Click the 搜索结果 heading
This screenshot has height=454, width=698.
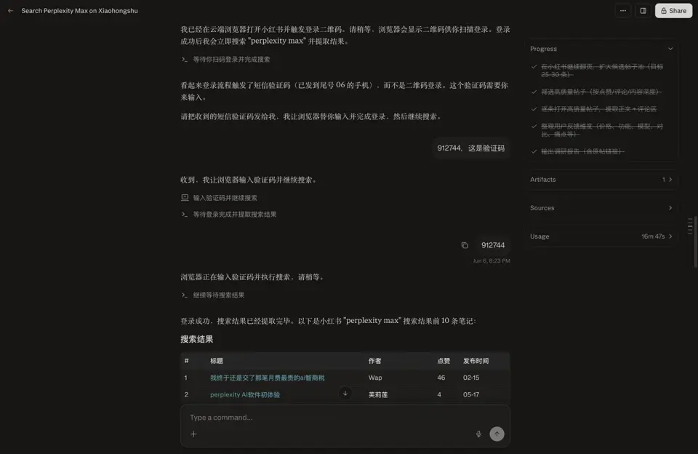(x=197, y=340)
